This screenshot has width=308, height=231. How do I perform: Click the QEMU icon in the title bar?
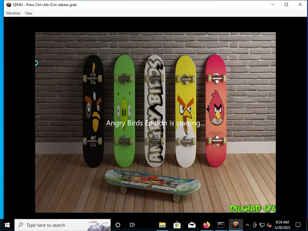(9, 5)
